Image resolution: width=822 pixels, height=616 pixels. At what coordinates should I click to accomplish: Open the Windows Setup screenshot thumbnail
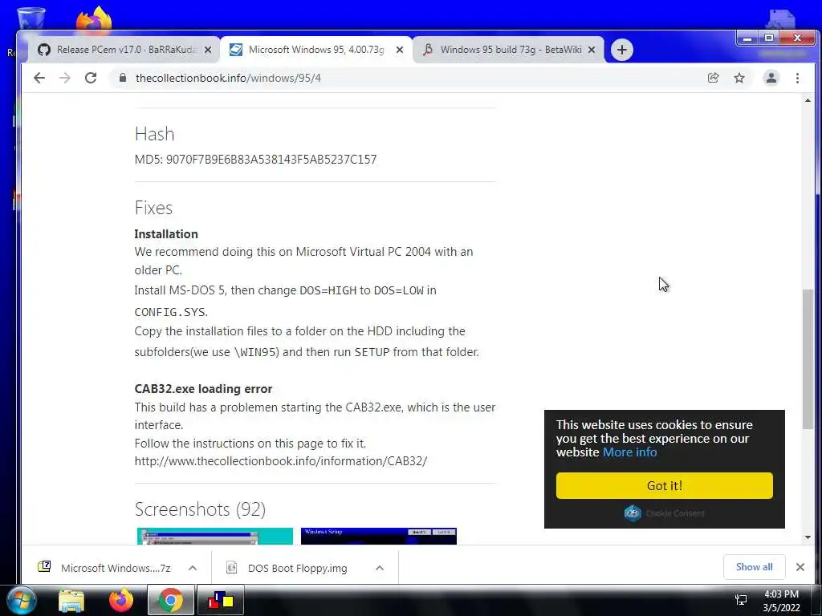pyautogui.click(x=379, y=536)
